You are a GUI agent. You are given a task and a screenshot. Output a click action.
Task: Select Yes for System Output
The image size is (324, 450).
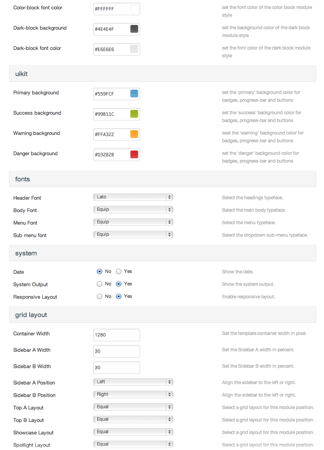[x=119, y=284]
